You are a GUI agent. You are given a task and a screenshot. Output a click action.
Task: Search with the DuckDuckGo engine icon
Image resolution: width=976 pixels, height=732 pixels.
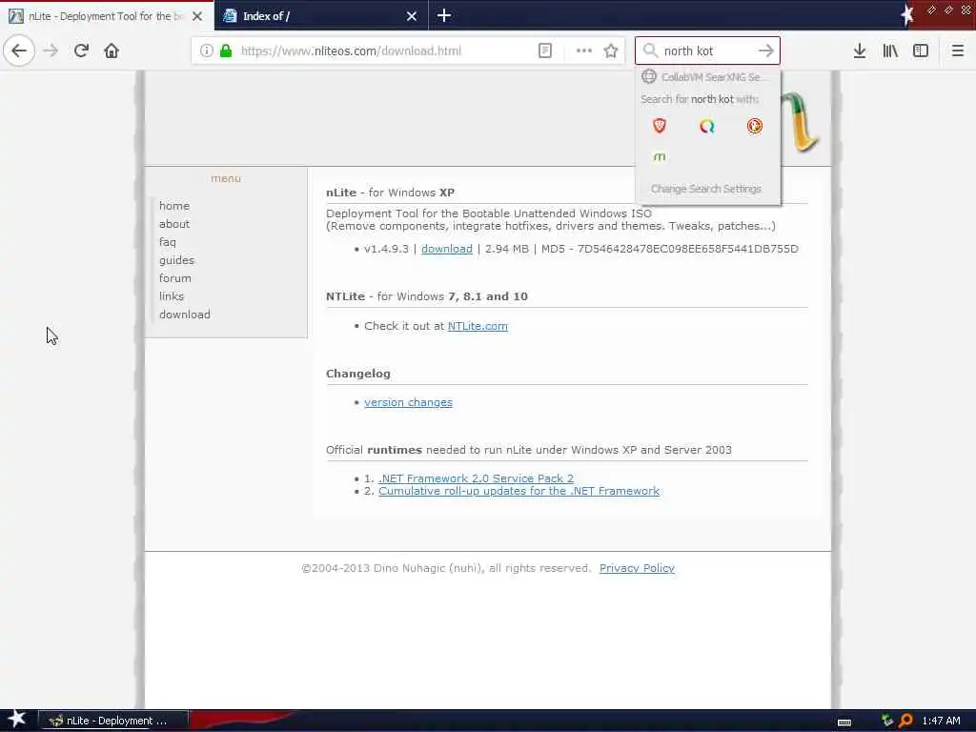[755, 127]
